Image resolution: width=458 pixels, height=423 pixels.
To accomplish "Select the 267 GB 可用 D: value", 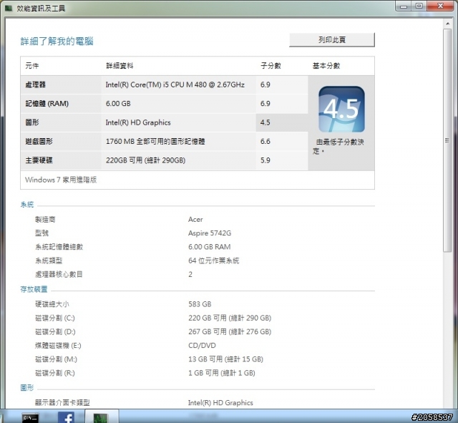I will (x=230, y=331).
